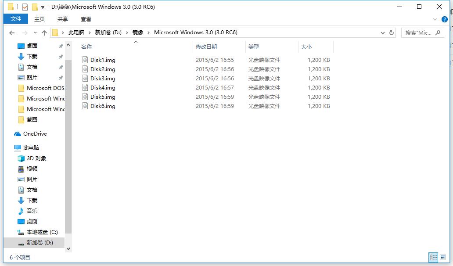453x266 pixels.
Task: Expand the ribbon with the chevron
Action: 435,19
